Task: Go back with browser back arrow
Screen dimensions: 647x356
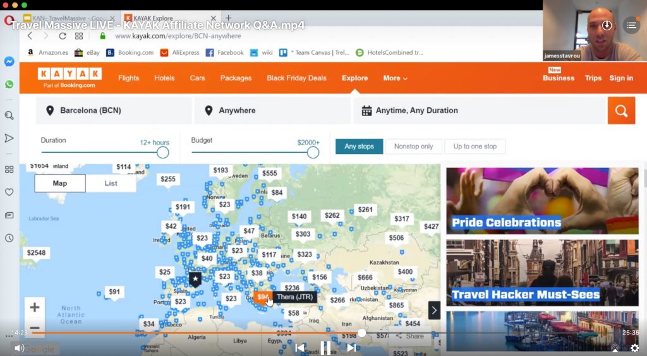Action: coord(30,36)
